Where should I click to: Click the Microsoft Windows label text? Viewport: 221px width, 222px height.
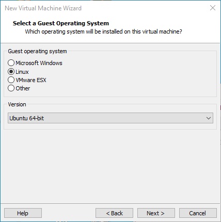(x=39, y=63)
